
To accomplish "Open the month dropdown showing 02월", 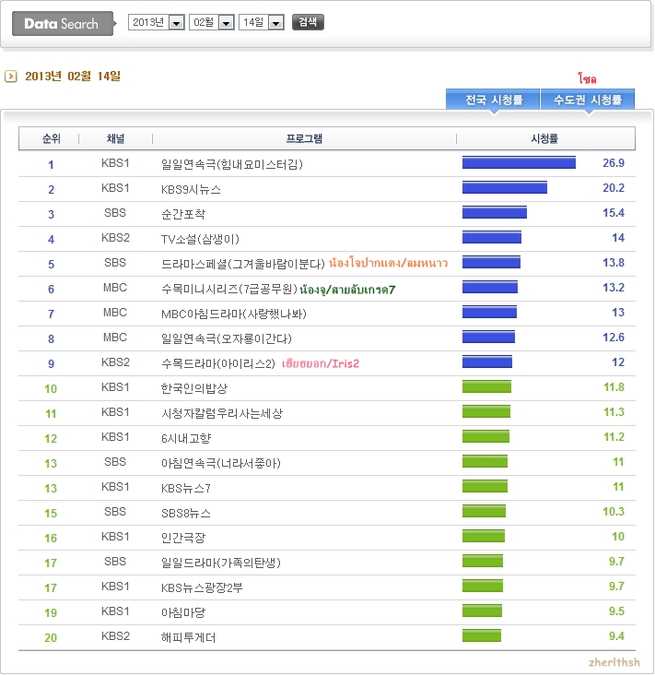I will [x=212, y=22].
